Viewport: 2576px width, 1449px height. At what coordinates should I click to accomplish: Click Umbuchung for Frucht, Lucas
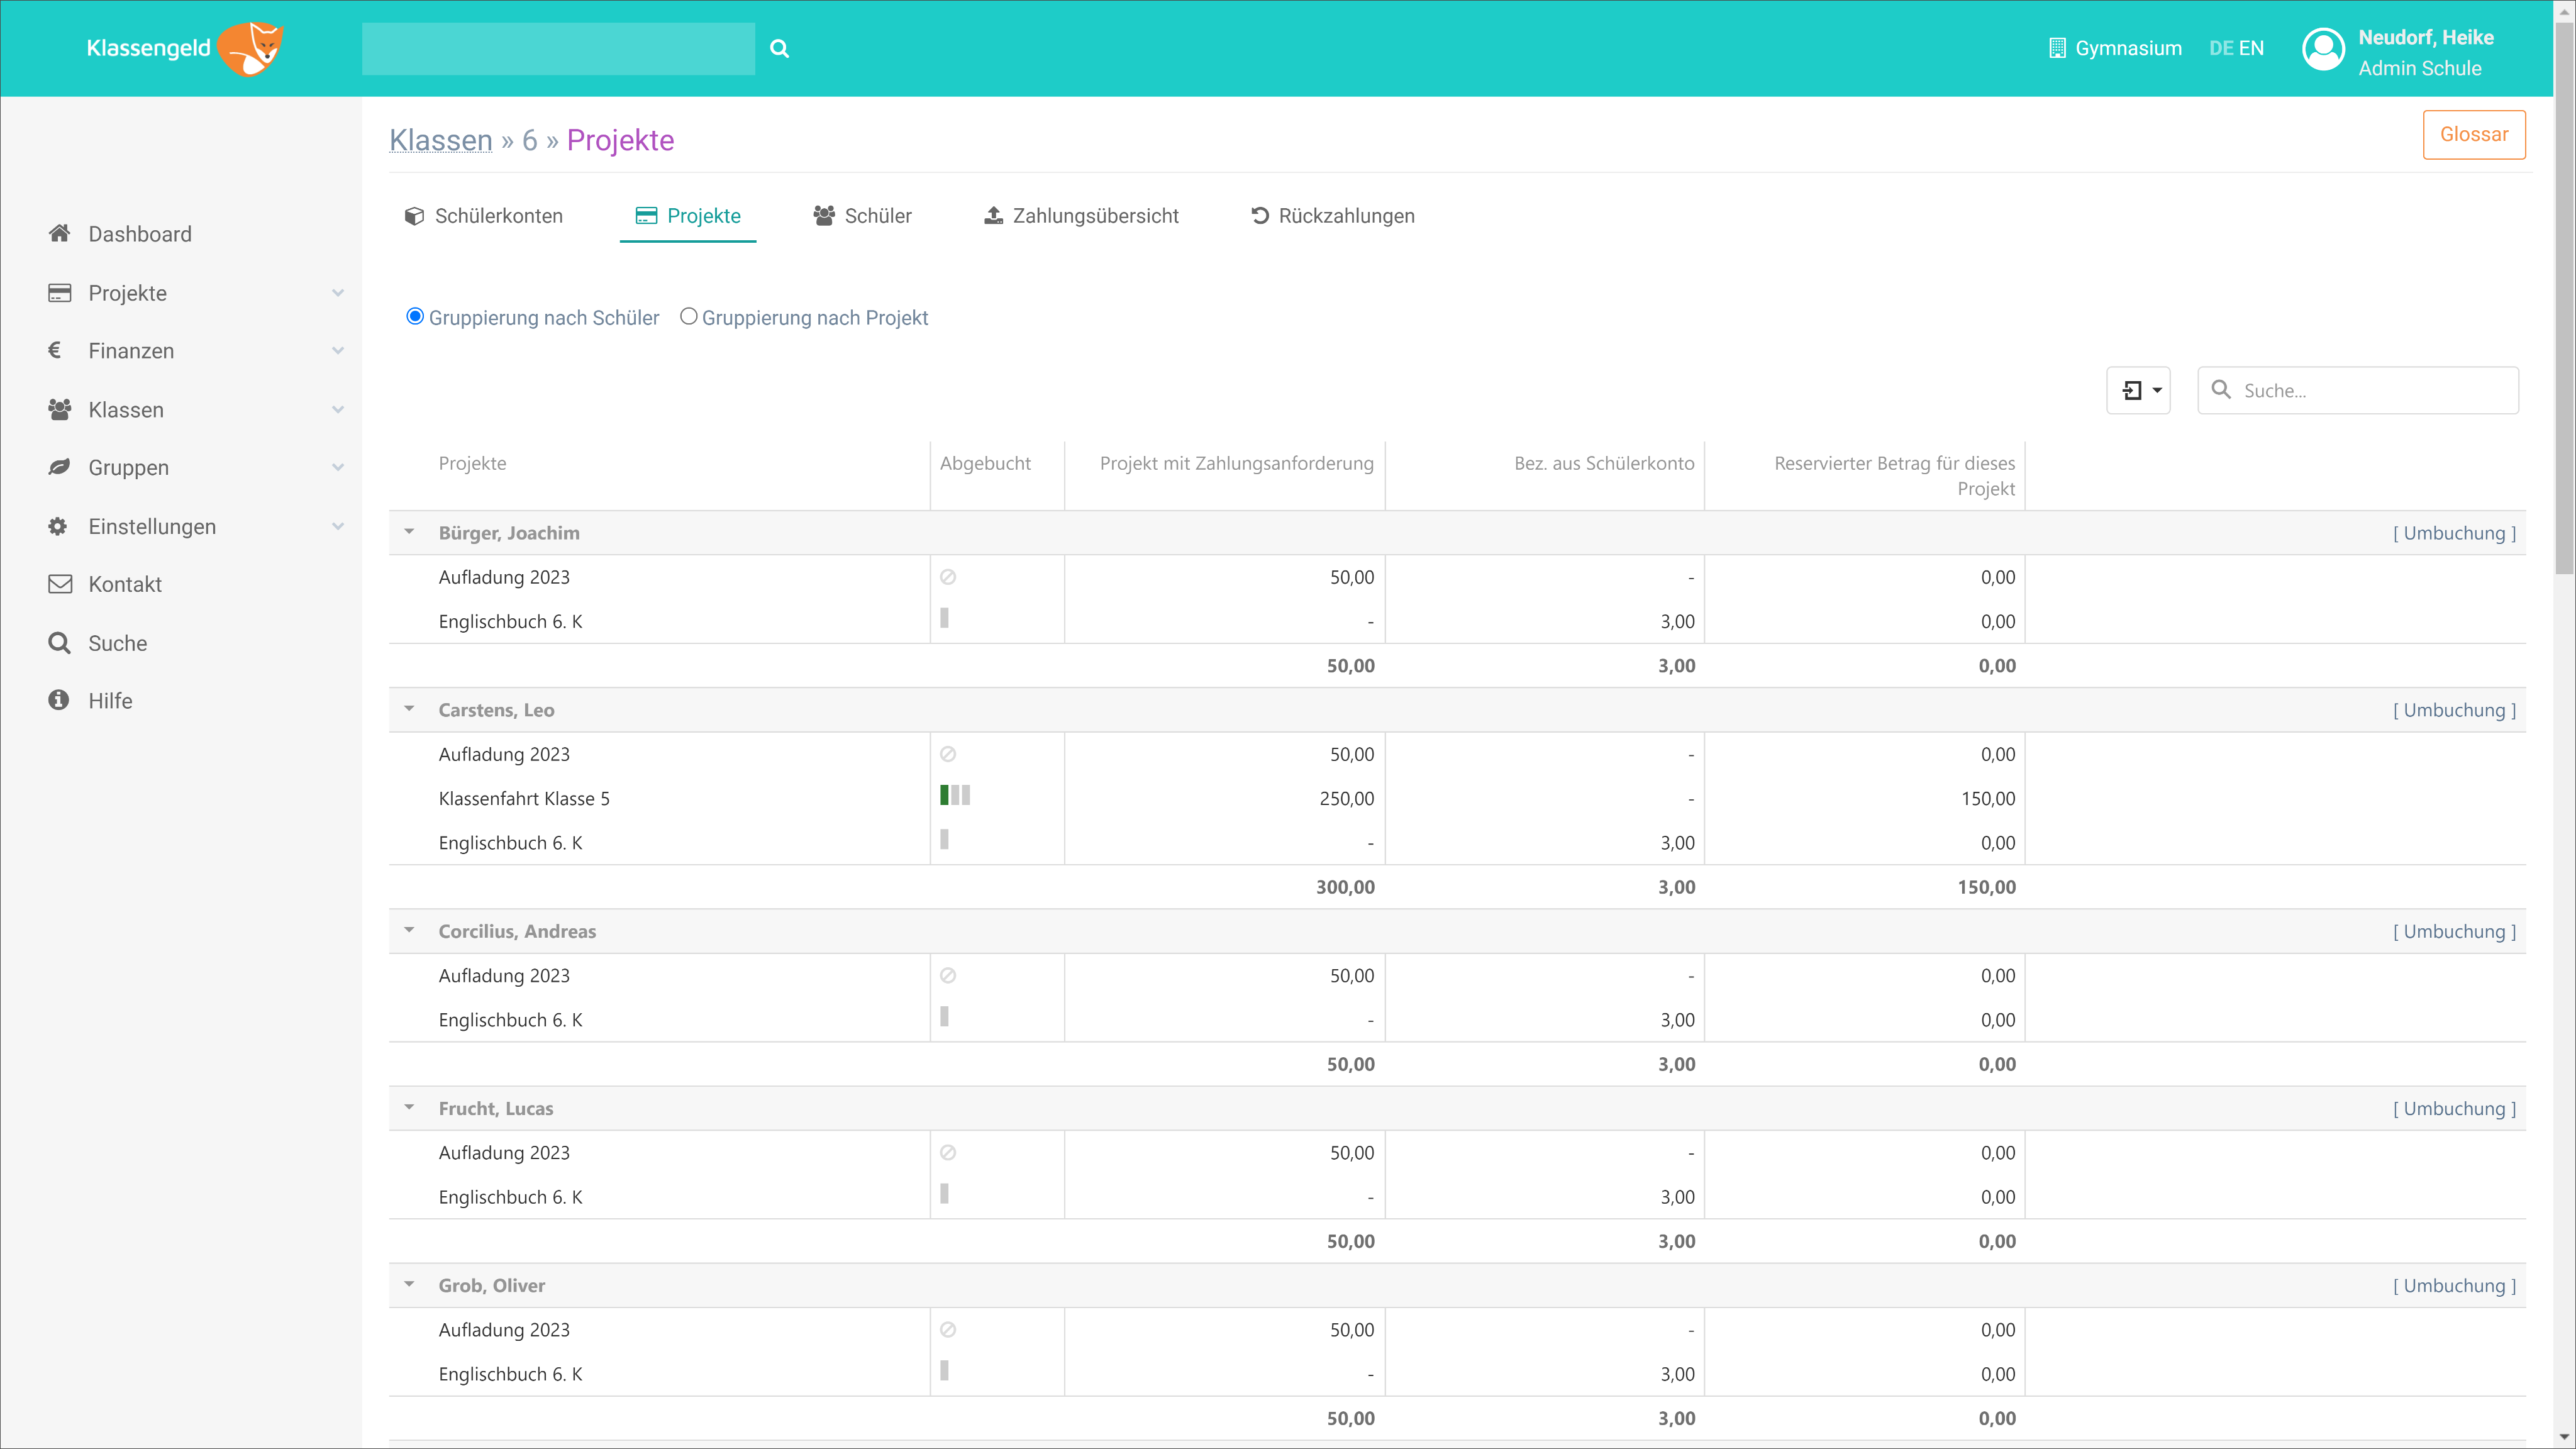pyautogui.click(x=2455, y=1108)
